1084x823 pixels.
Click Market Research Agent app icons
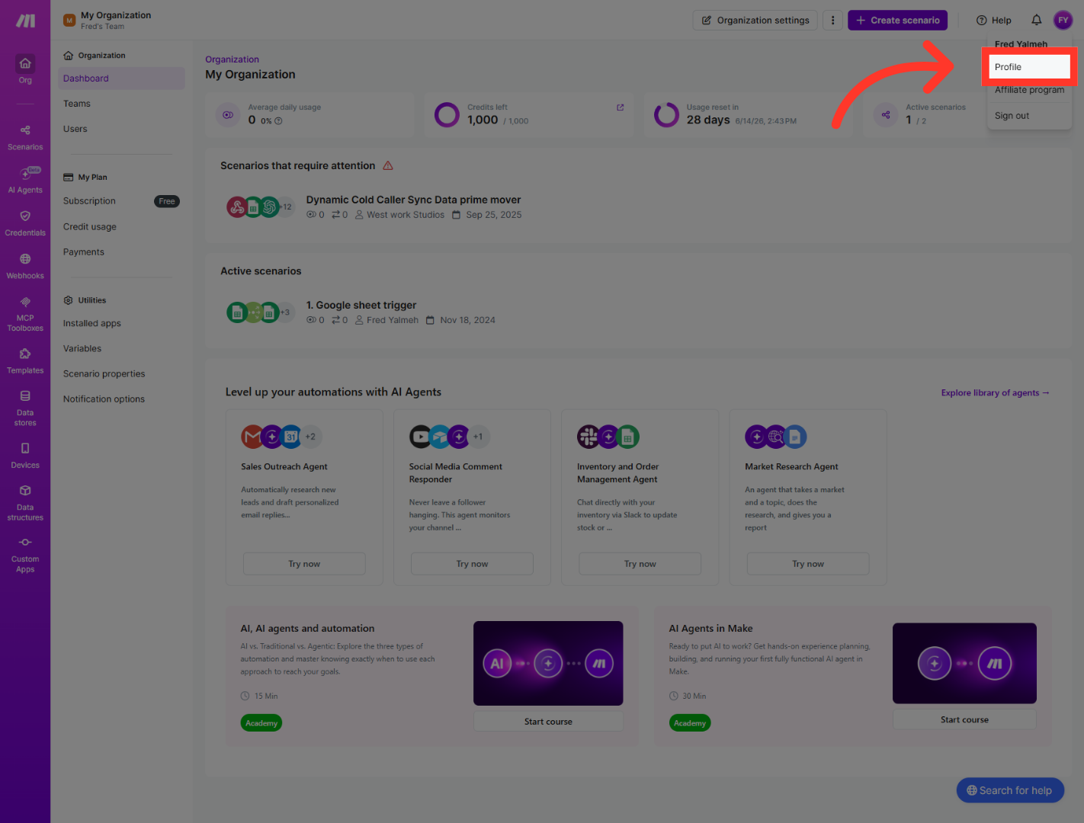click(x=776, y=437)
